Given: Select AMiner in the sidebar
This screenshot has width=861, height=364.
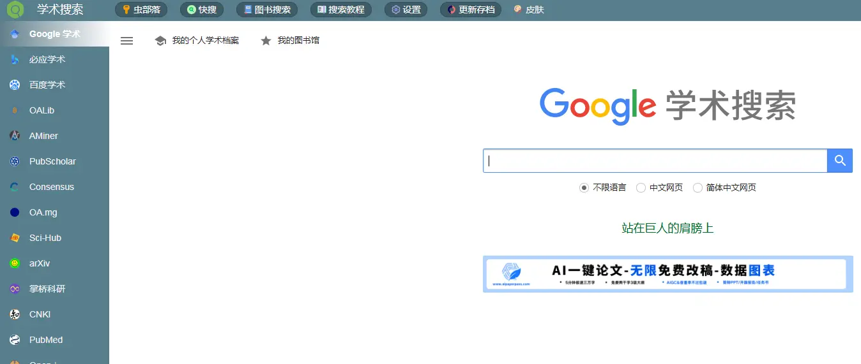Looking at the screenshot, I should [54, 136].
